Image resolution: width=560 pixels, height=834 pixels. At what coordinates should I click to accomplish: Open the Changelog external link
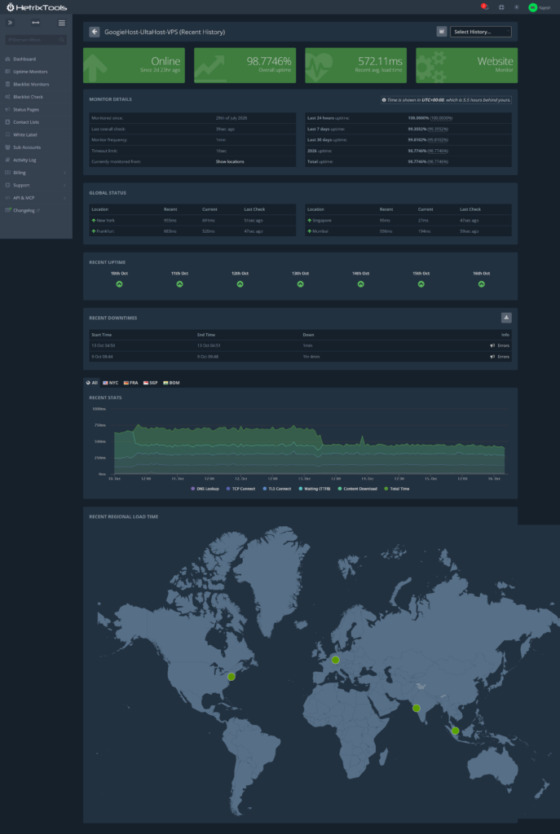click(36, 210)
